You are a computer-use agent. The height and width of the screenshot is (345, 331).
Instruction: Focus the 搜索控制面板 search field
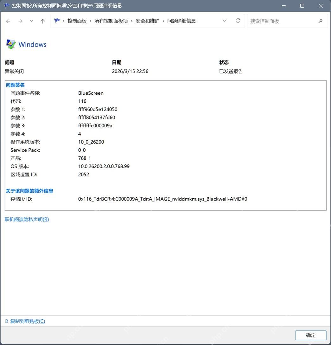(288, 21)
